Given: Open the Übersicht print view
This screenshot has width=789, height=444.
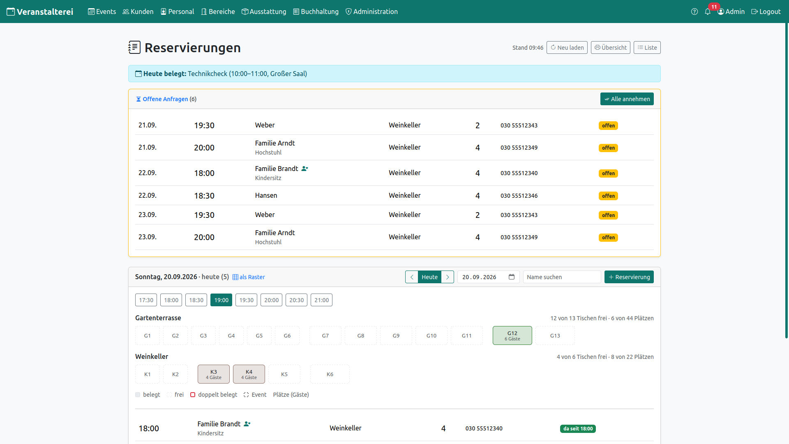Looking at the screenshot, I should pyautogui.click(x=611, y=48).
